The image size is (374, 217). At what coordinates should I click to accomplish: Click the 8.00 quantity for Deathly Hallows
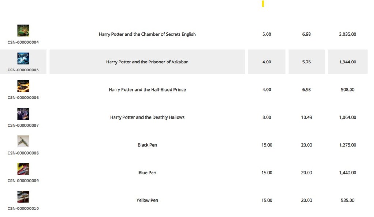click(x=267, y=117)
